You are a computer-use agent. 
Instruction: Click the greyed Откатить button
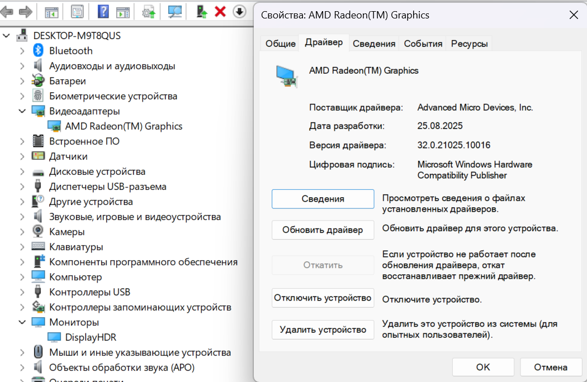coord(323,265)
